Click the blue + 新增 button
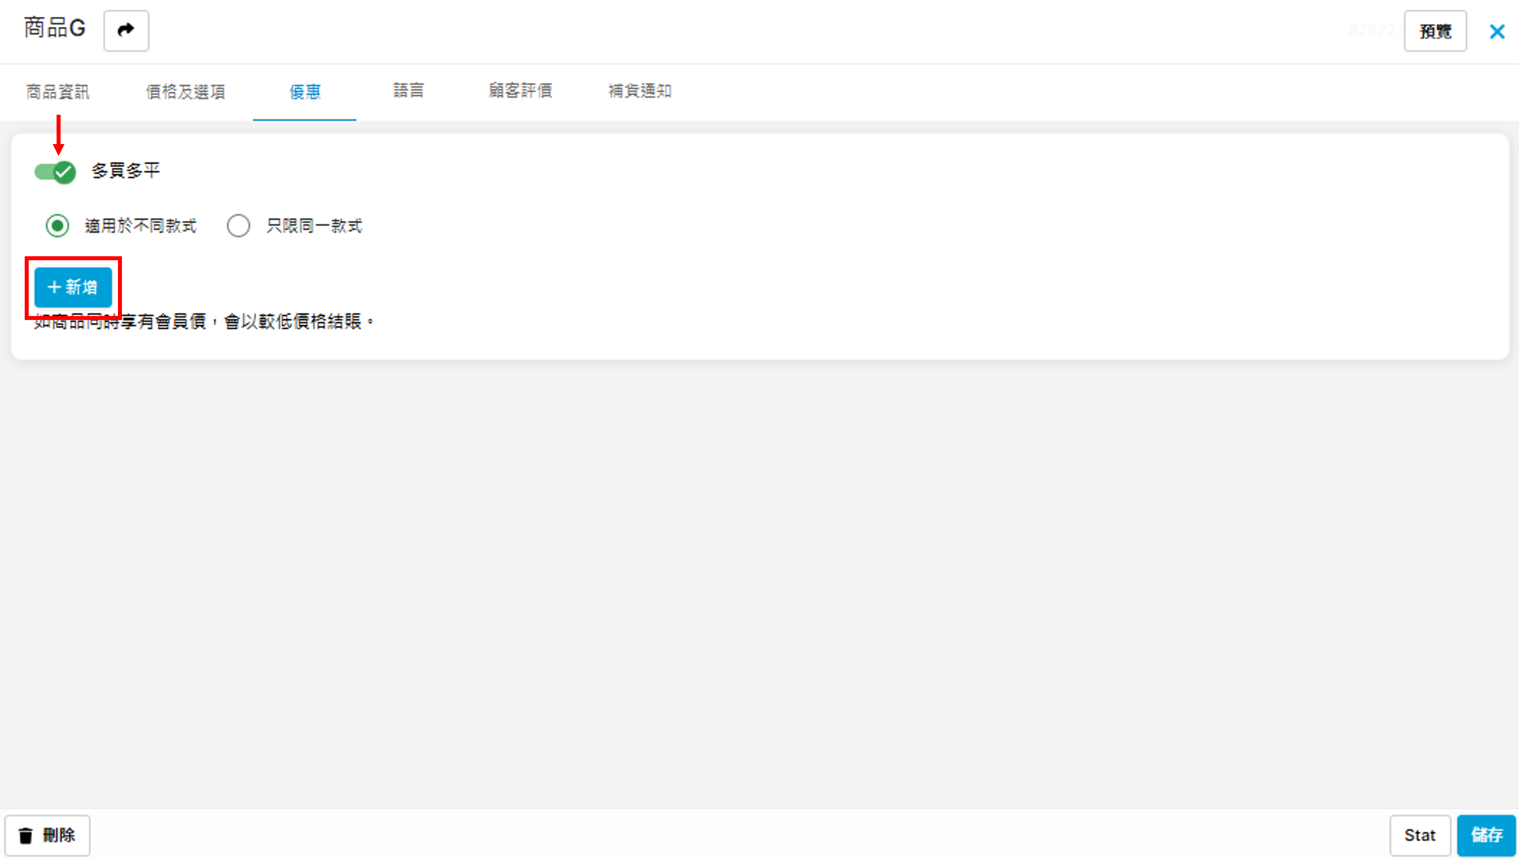1519x858 pixels. (x=73, y=287)
